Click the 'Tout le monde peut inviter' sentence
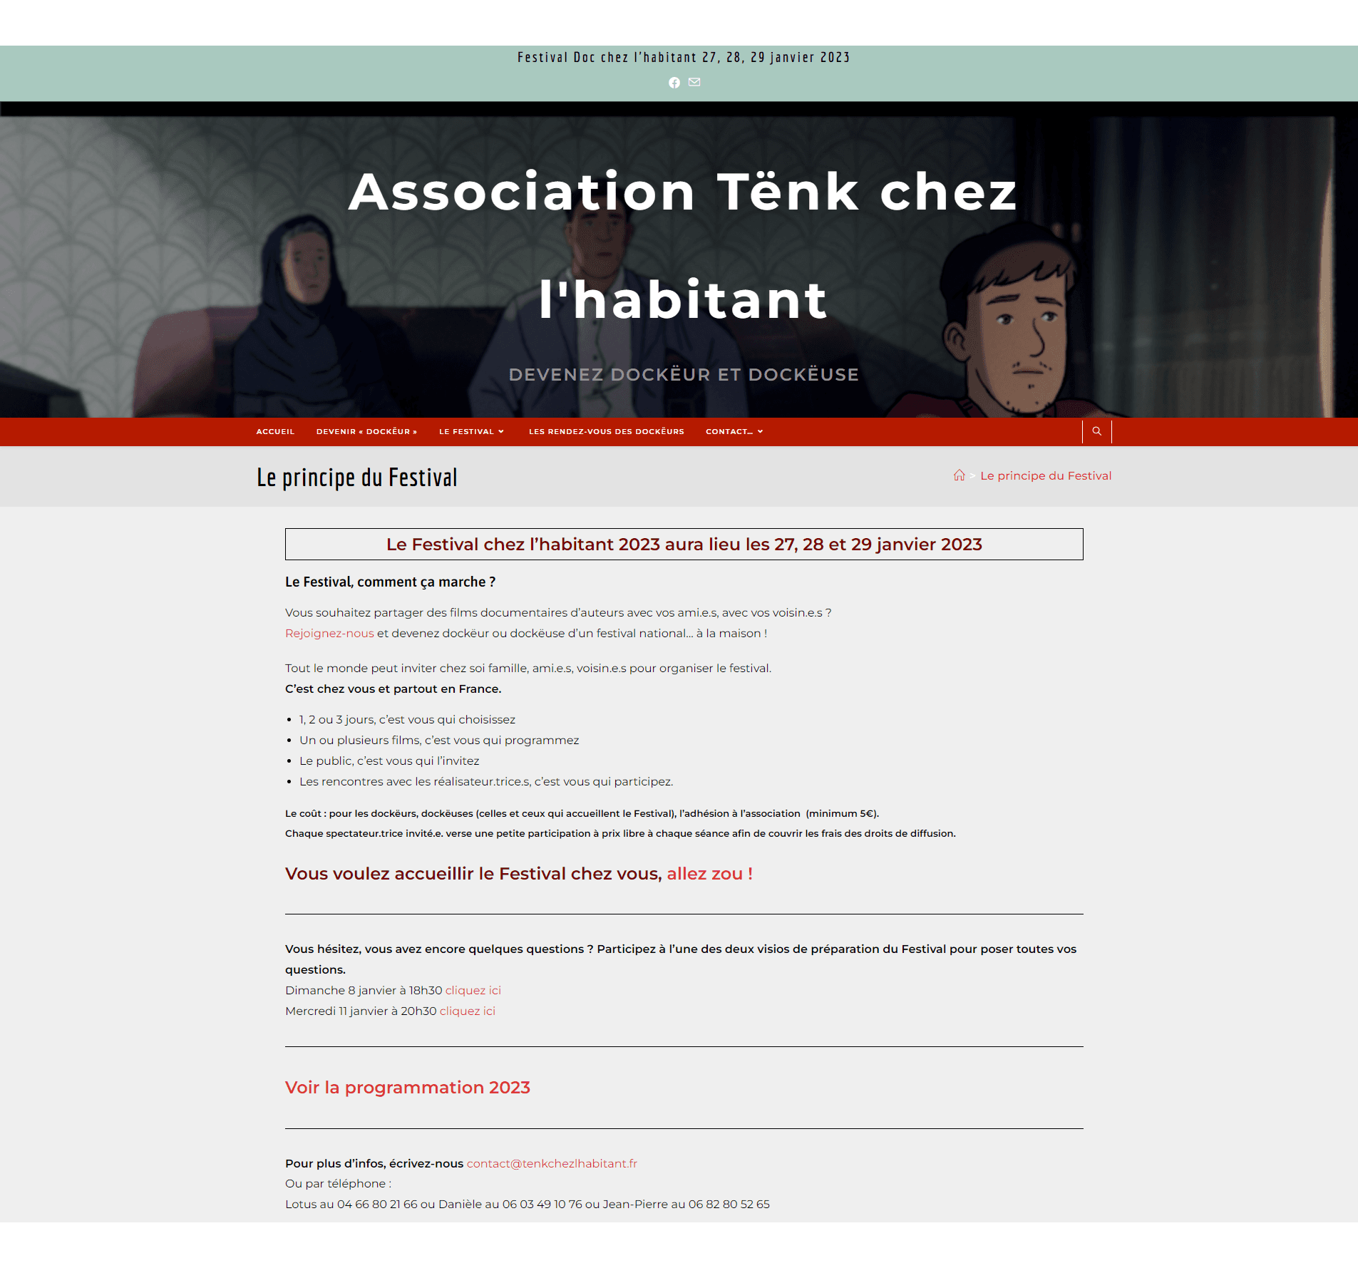This screenshot has height=1268, width=1358. point(528,668)
